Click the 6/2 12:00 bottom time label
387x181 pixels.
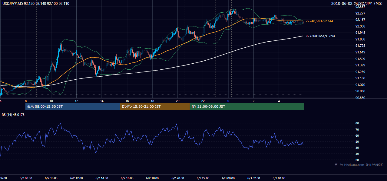(x=77, y=178)
